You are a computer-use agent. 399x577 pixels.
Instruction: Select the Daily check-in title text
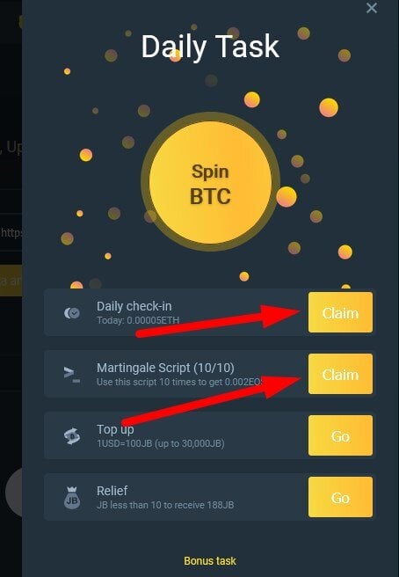(x=134, y=306)
